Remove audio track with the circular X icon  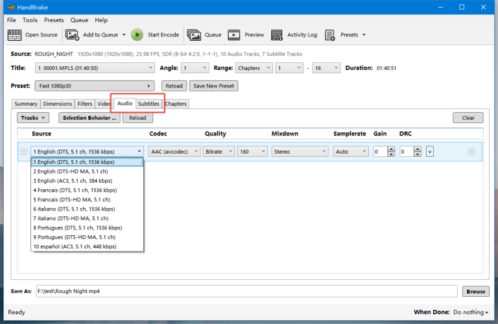click(x=471, y=152)
